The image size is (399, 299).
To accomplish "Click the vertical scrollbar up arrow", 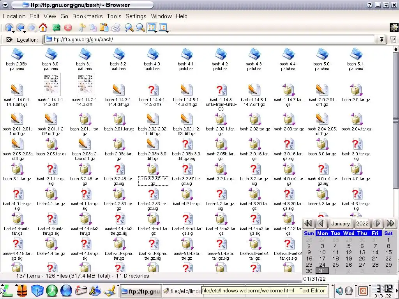I will pyautogui.click(x=396, y=49).
